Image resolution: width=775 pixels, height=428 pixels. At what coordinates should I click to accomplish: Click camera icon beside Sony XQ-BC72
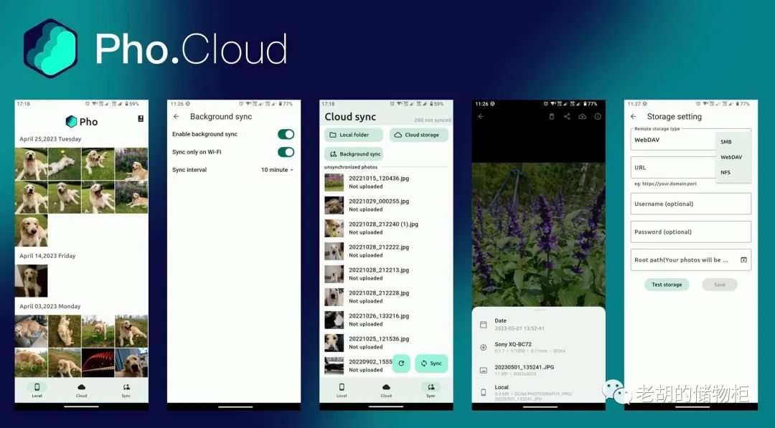click(x=484, y=348)
